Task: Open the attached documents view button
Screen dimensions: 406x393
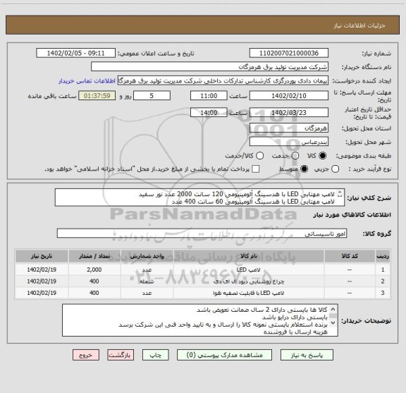Action: tap(224, 355)
